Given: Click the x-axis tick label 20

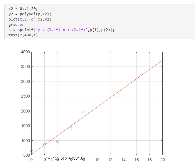Looking at the screenshot, I should pyautogui.click(x=163, y=160).
